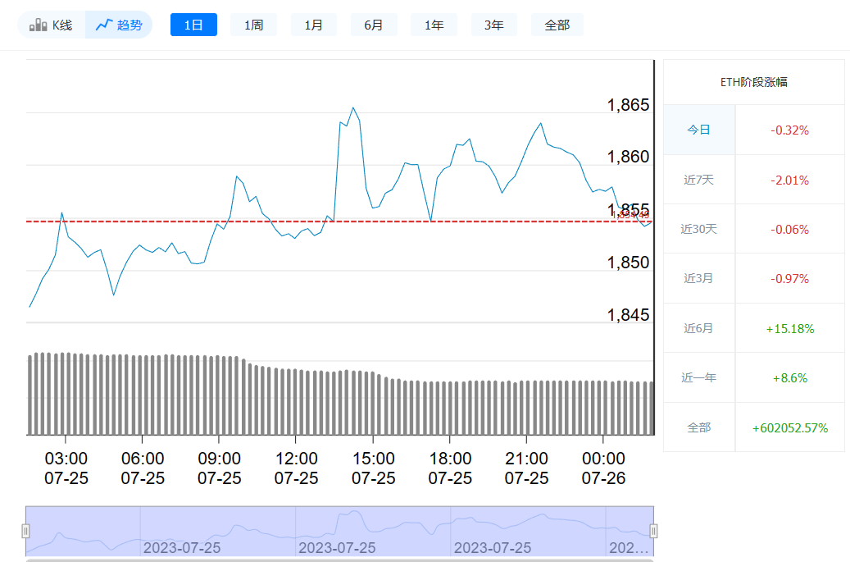The width and height of the screenshot is (850, 562).
Task: Select 全部 to show full history
Action: [x=557, y=24]
